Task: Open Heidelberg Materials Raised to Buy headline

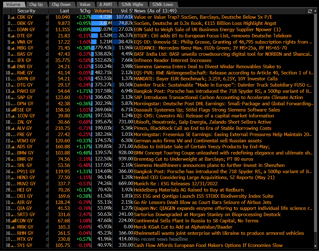Action: [x=188, y=190]
